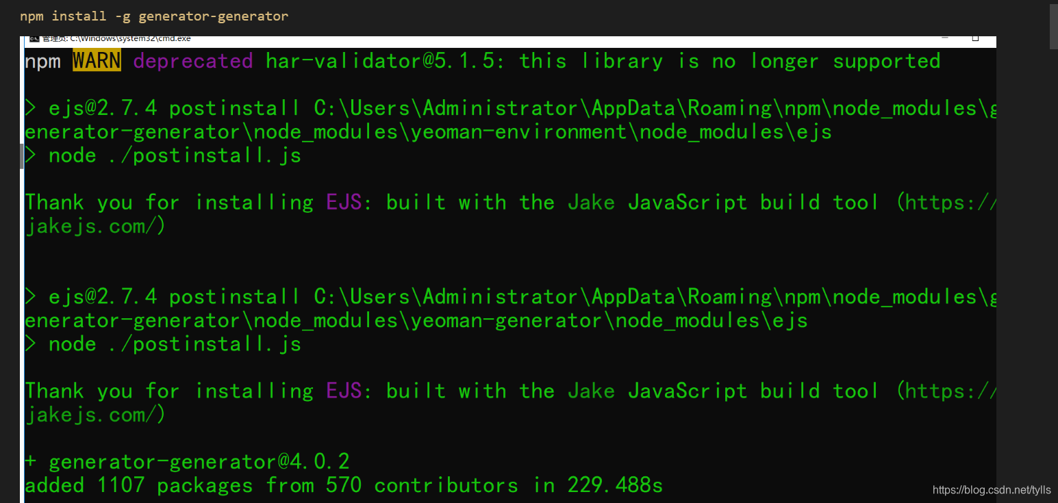Click '+ generator-generator@4.0.2' result line
Image resolution: width=1058 pixels, height=503 pixels.
coord(188,462)
